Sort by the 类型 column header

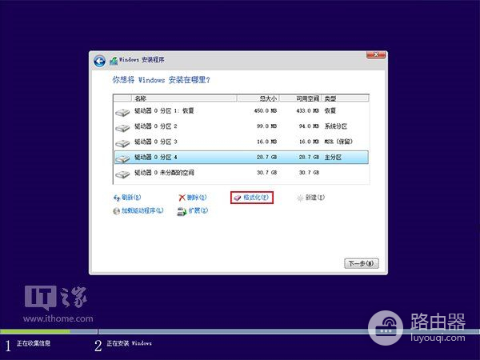click(x=345, y=98)
